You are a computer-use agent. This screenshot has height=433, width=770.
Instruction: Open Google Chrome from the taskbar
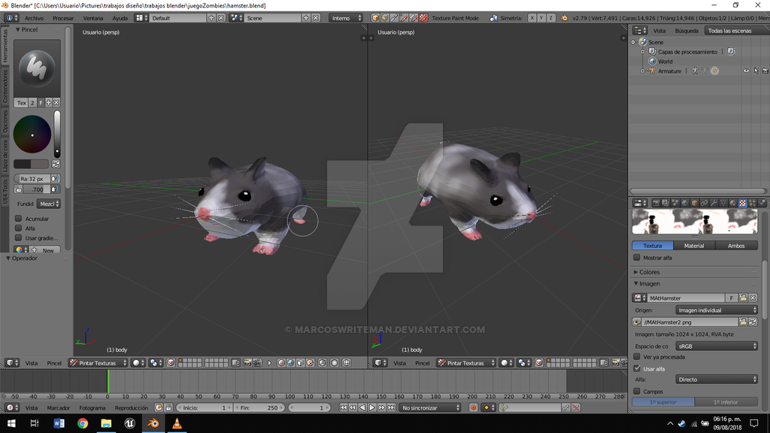tap(83, 423)
